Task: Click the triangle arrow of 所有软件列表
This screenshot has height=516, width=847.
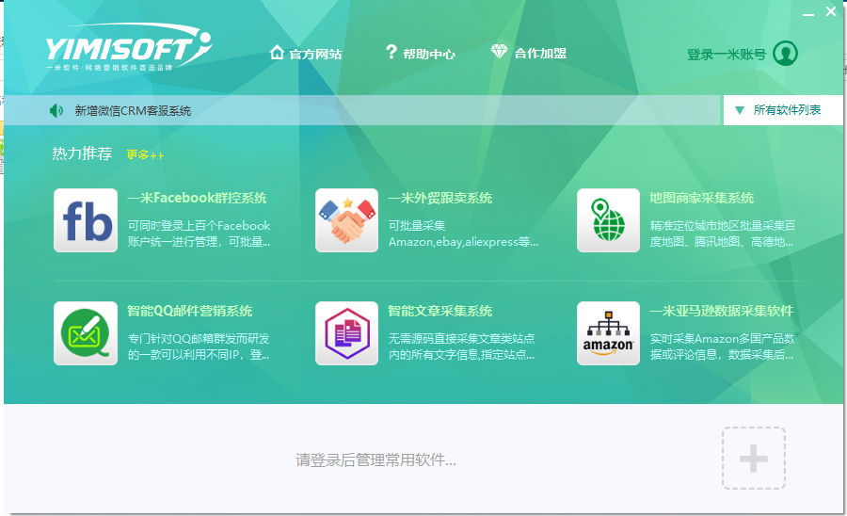Action: [740, 111]
